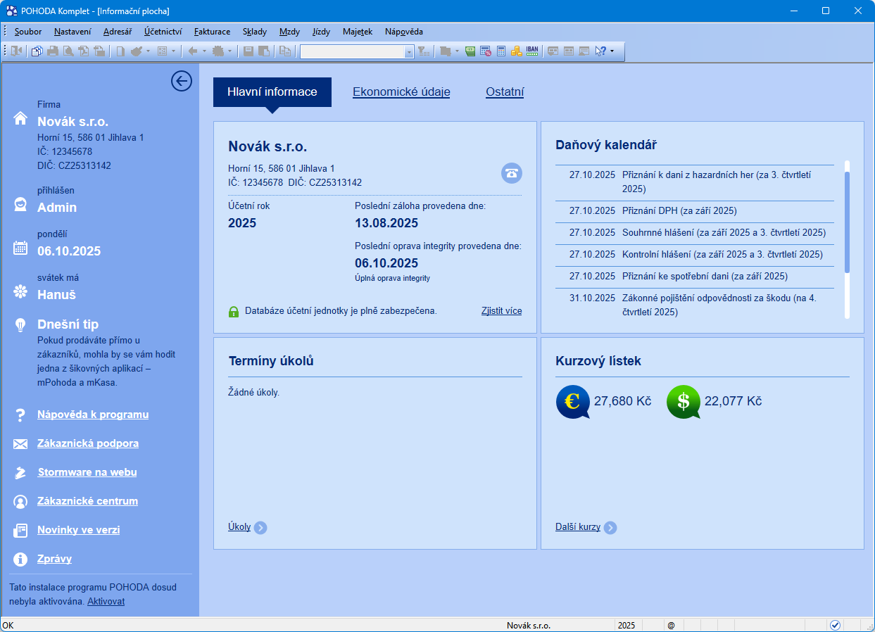The image size is (875, 632).
Task: Collapse the sidebar with the back arrow circle
Action: coord(182,82)
